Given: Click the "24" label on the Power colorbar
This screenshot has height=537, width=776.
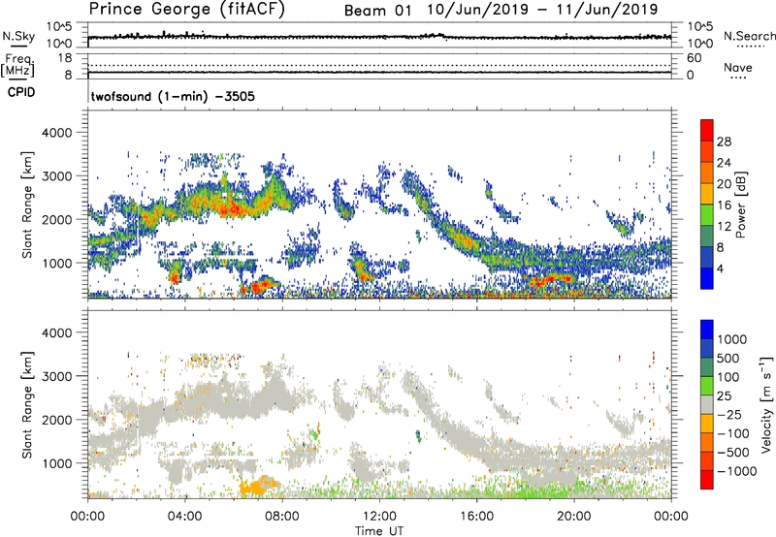Looking at the screenshot, I should point(724,163).
